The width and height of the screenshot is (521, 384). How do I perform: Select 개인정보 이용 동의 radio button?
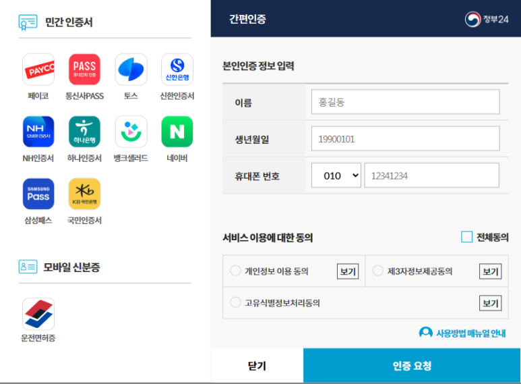(235, 271)
